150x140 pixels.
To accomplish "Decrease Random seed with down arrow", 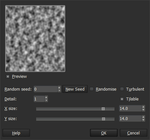I will pyautogui.click(x=59, y=91).
